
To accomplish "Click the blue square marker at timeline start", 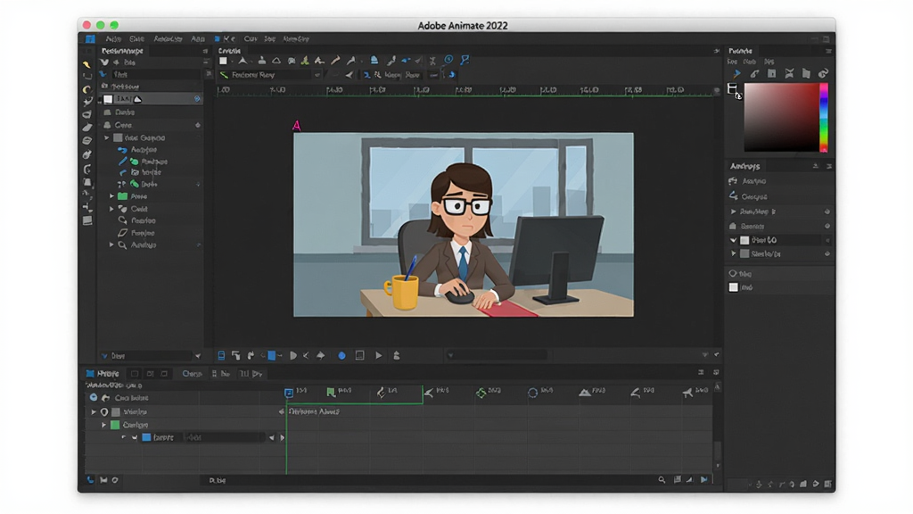I will [289, 393].
